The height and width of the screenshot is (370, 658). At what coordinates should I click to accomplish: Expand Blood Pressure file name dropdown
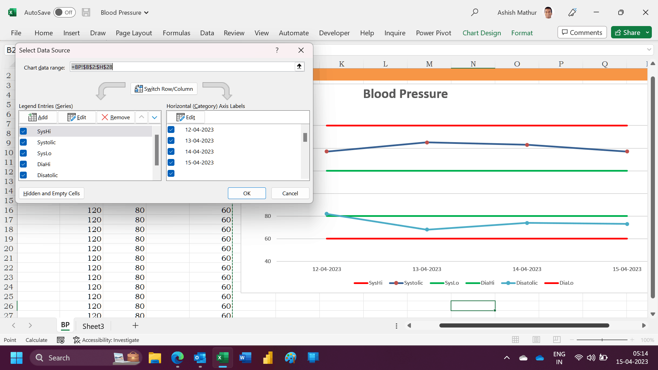pyautogui.click(x=146, y=13)
